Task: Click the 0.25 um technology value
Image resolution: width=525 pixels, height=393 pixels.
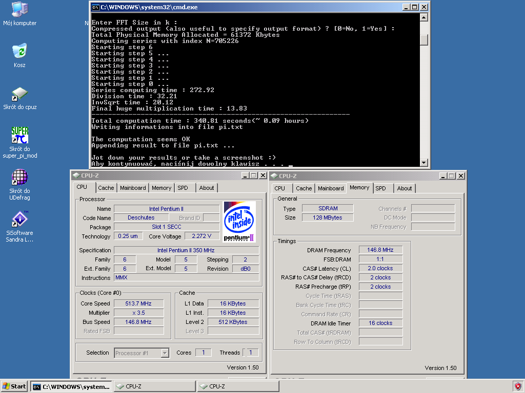Action: (x=128, y=236)
